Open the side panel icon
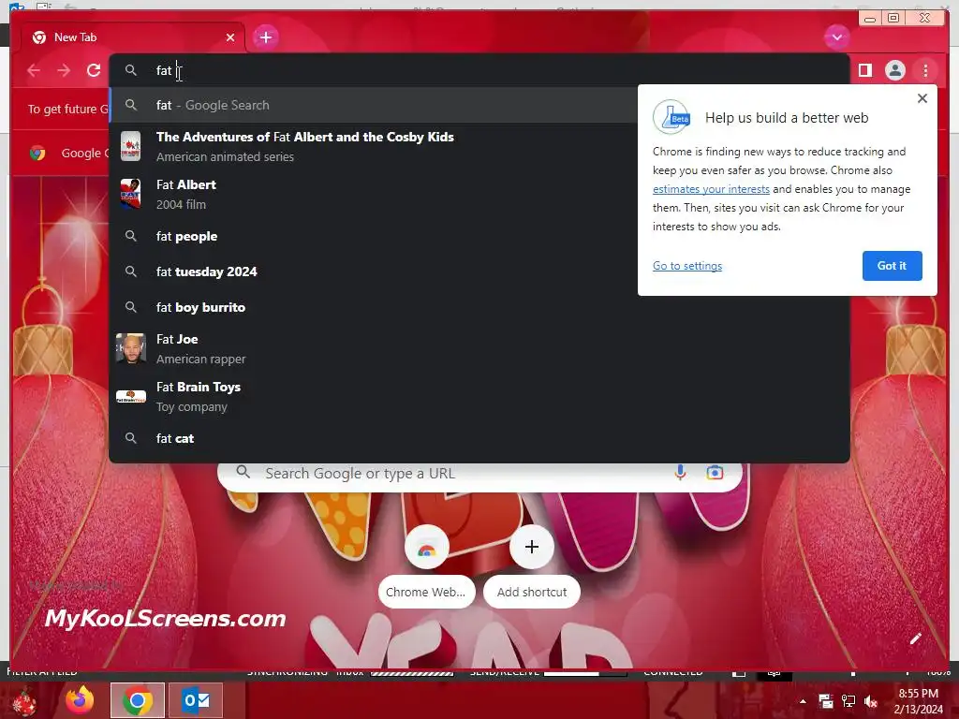This screenshot has width=959, height=719. click(864, 70)
